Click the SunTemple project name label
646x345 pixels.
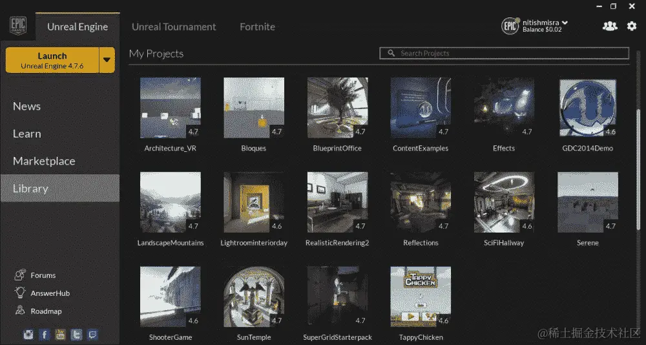254,337
